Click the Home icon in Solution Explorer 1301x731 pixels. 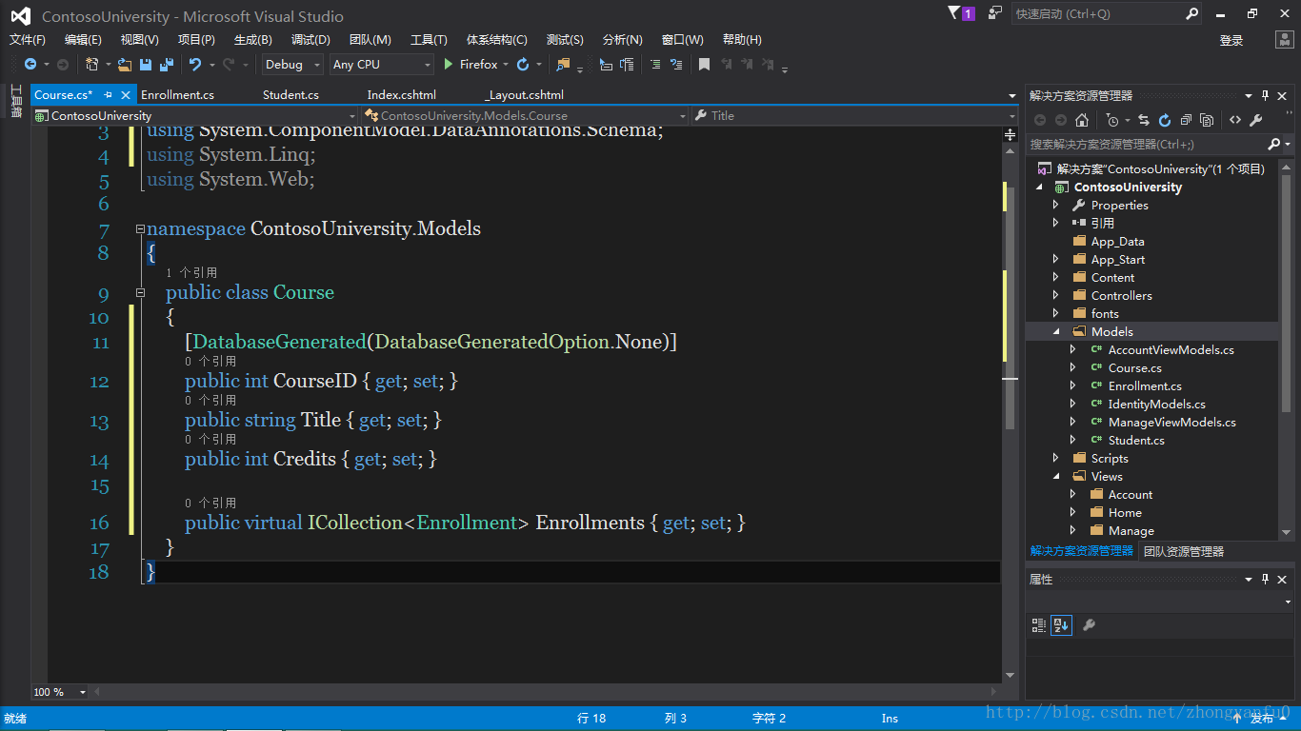[x=1082, y=120]
